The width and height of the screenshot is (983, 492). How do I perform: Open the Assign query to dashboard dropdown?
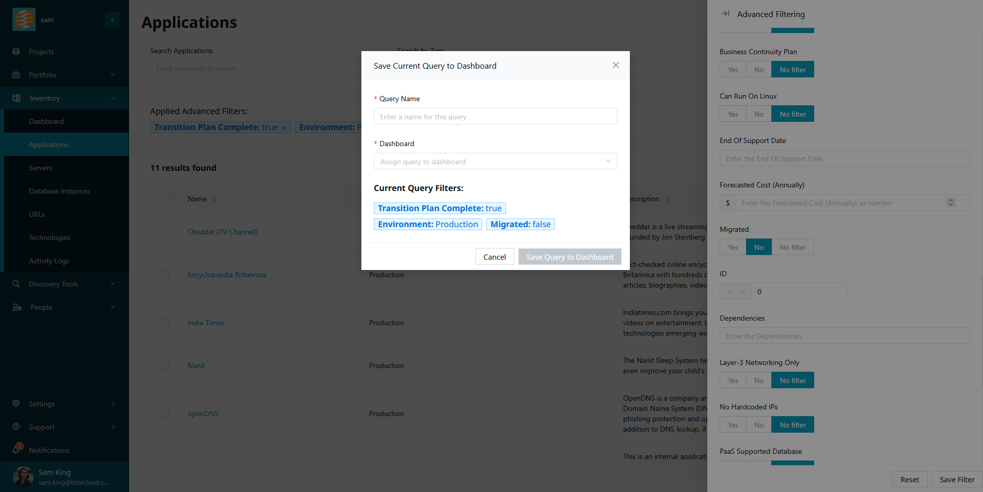point(495,162)
